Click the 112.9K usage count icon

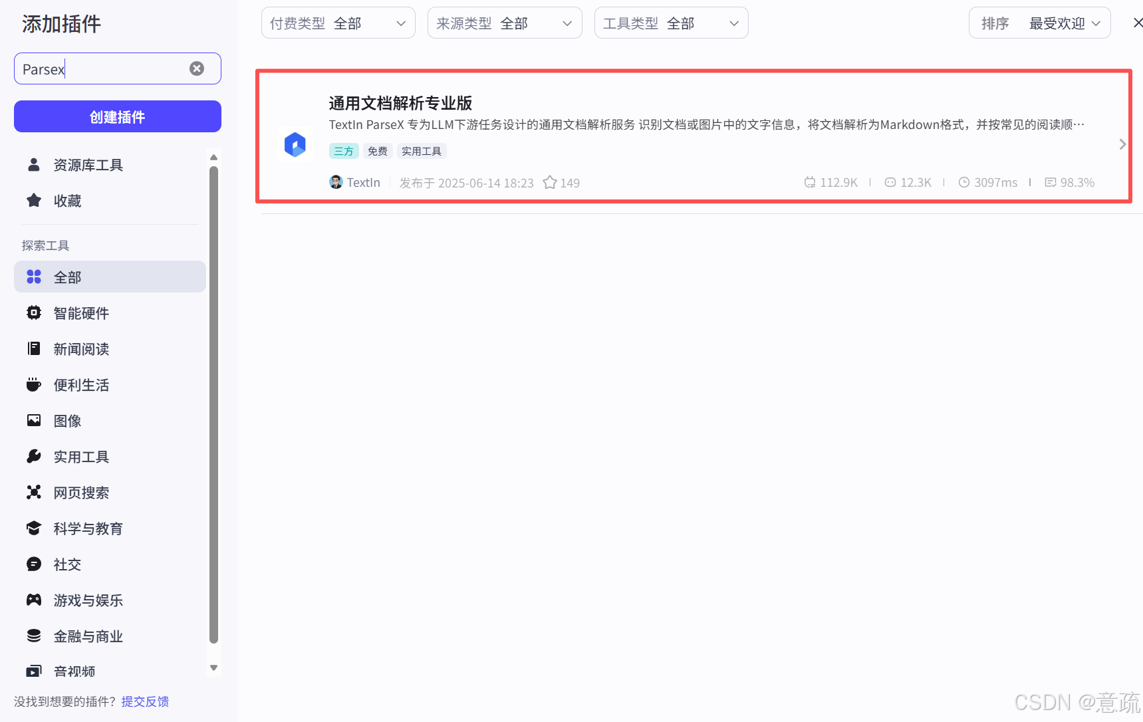810,182
